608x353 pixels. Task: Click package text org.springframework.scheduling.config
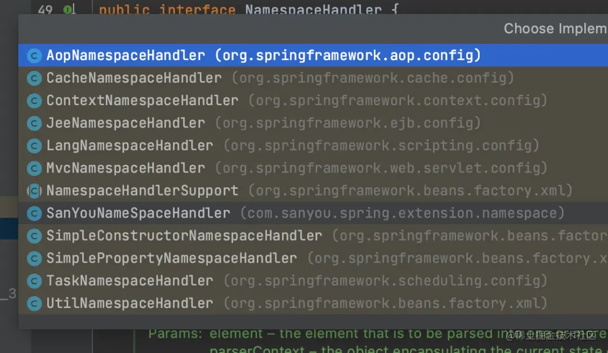pyautogui.click(x=385, y=280)
